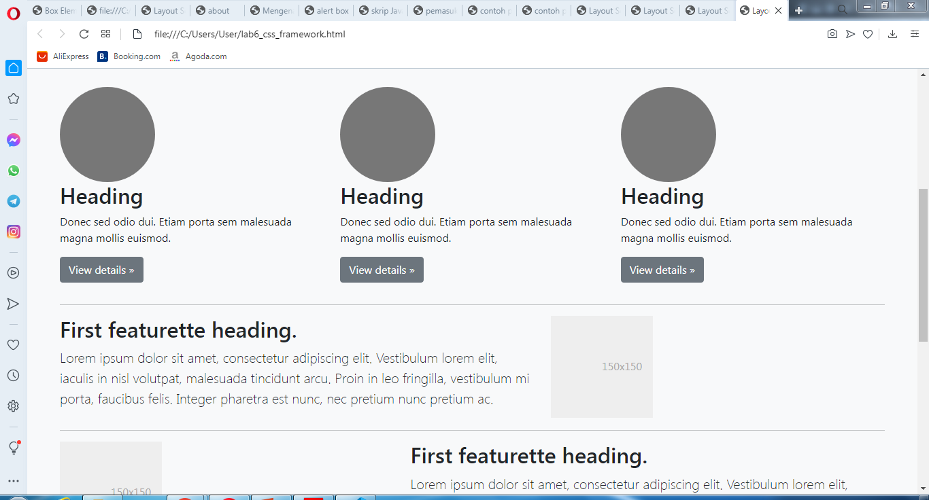This screenshot has width=929, height=500.
Task: Bookmark this page with the heart icon
Action: pyautogui.click(x=868, y=33)
